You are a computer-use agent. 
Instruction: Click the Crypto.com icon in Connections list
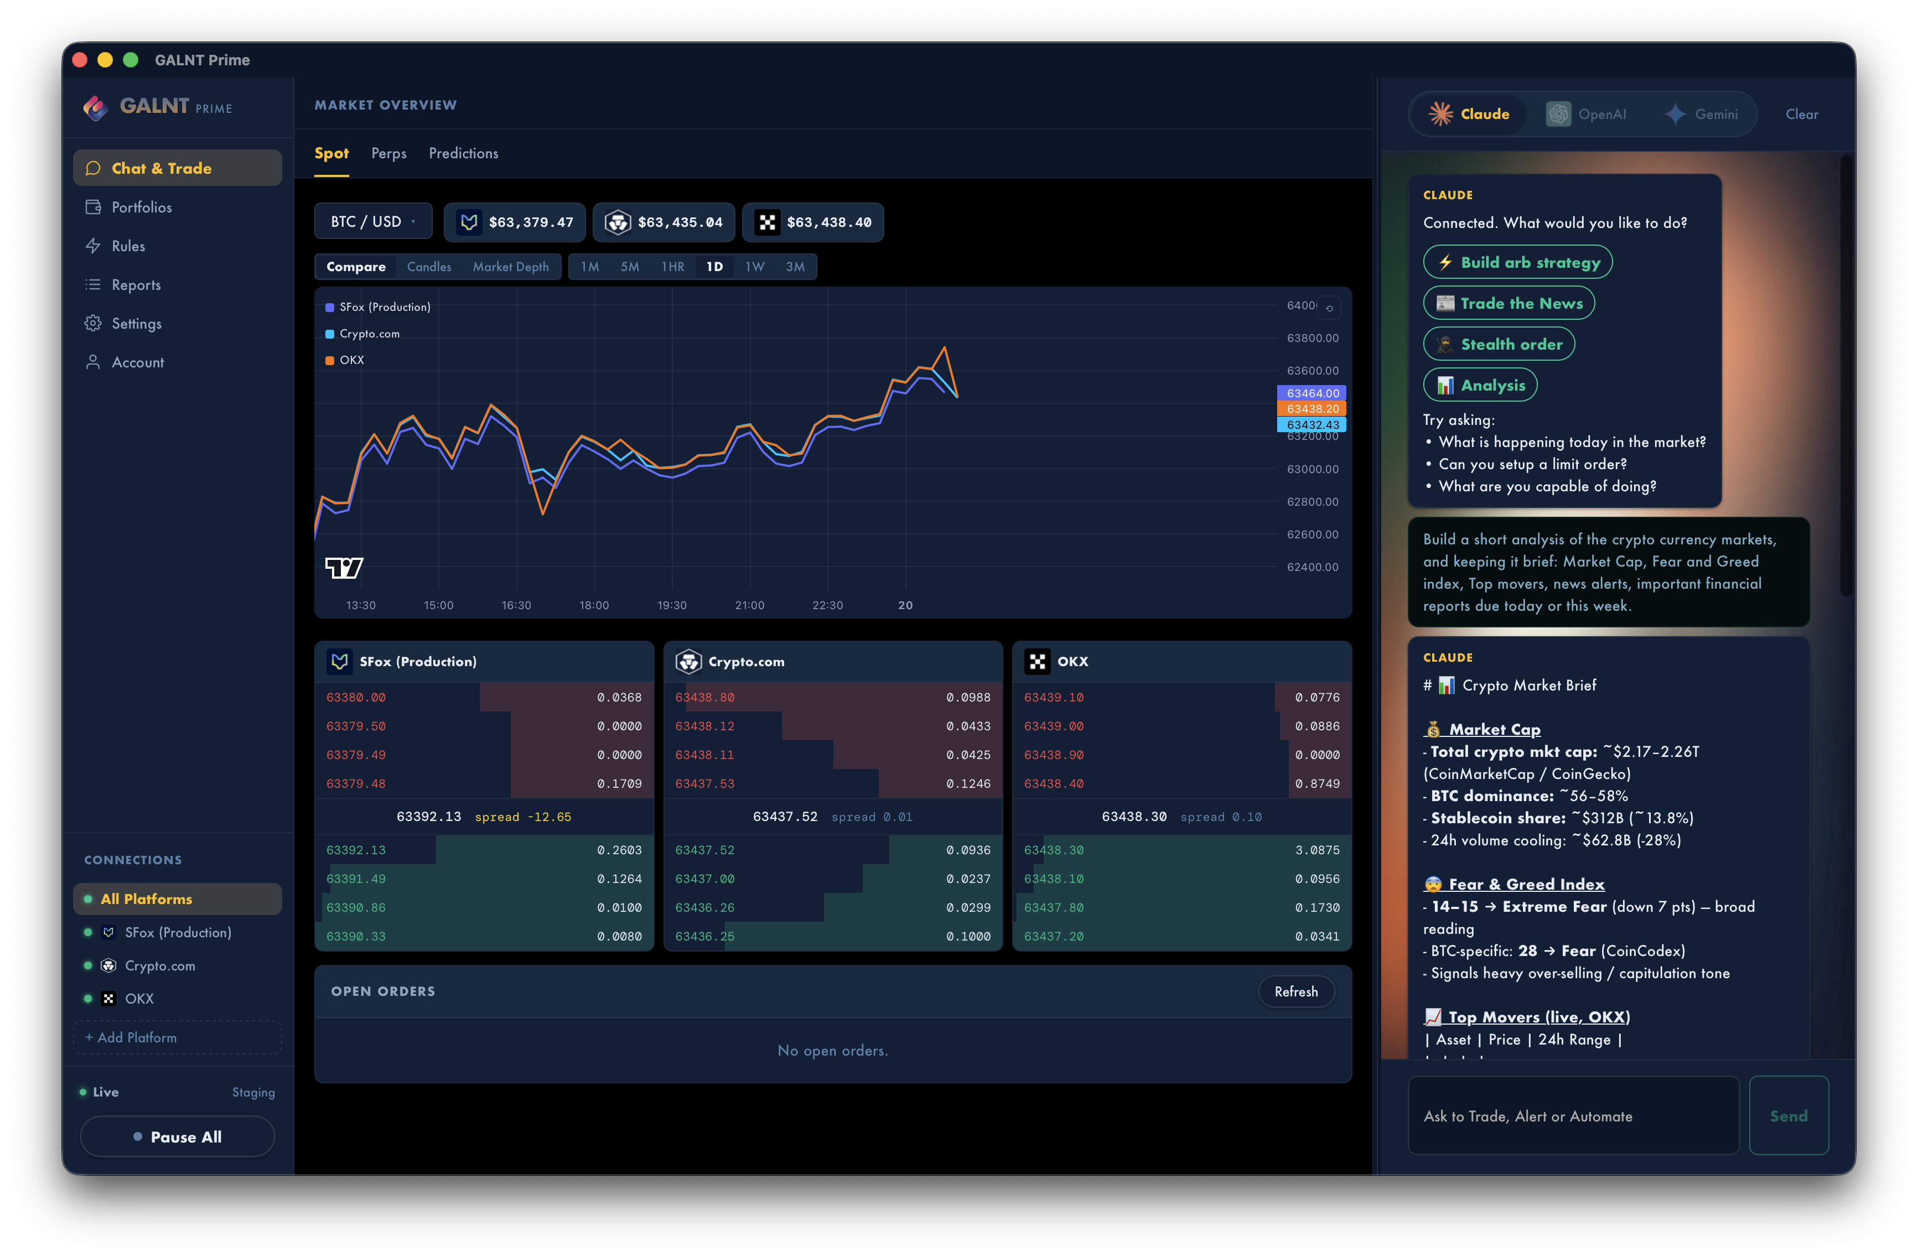[109, 965]
